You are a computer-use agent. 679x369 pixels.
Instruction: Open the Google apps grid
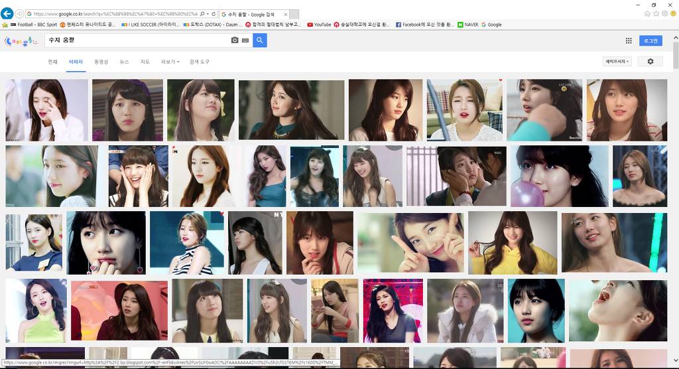tap(628, 40)
